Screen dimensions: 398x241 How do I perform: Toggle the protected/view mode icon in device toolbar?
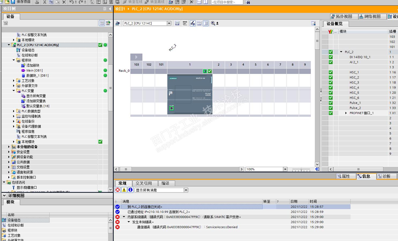(193, 23)
